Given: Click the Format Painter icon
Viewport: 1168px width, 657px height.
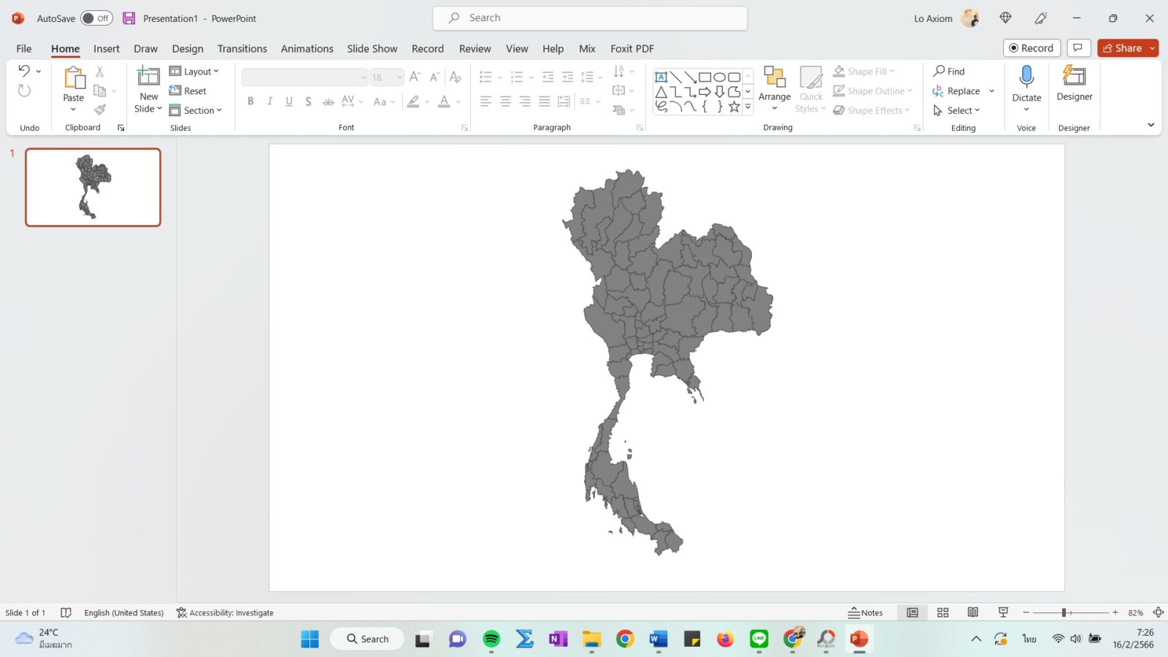Looking at the screenshot, I should click(100, 109).
